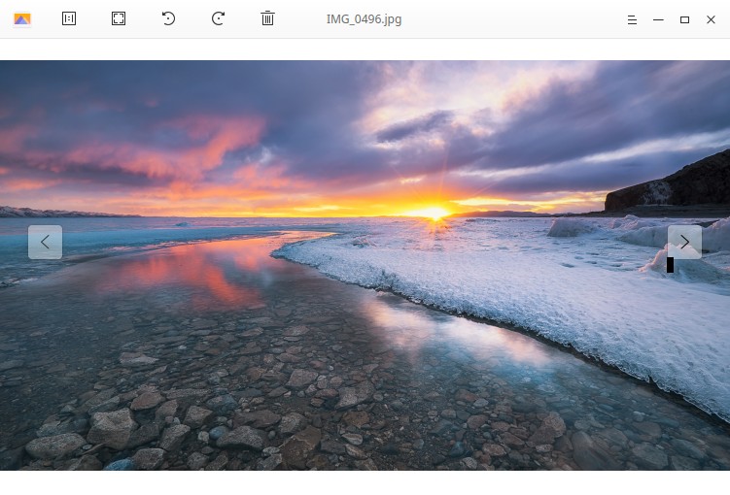
Task: Show image at 1:1 actual size
Action: pyautogui.click(x=69, y=19)
